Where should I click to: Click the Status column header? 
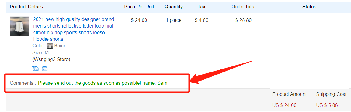(309, 7)
